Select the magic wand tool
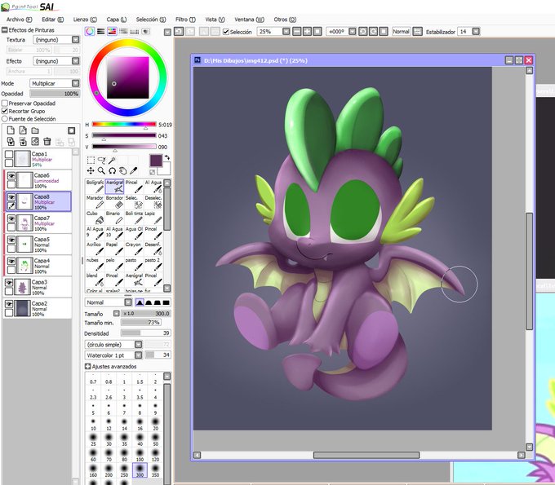555x485 pixels. pos(112,161)
